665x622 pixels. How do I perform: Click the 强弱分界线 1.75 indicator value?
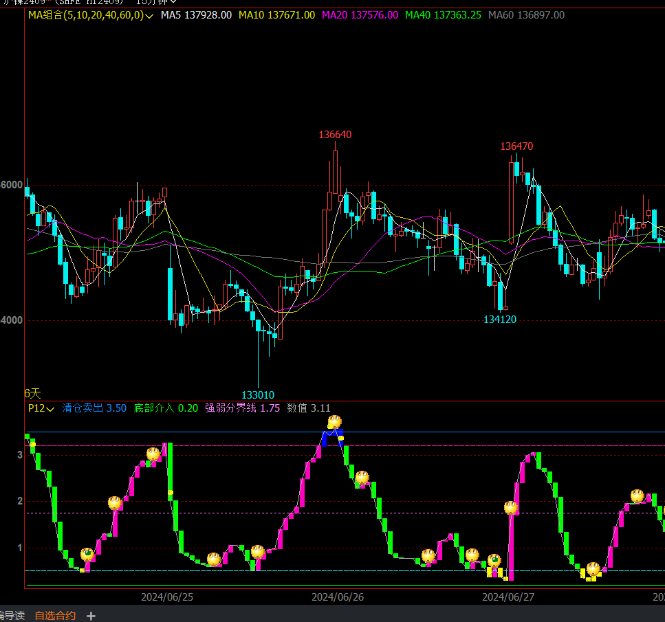243,408
